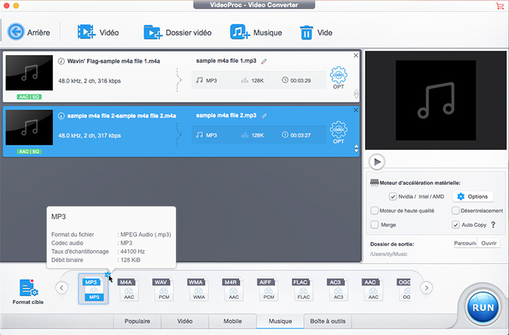Clear the list with Vide trash icon
509x335 pixels.
(306, 33)
